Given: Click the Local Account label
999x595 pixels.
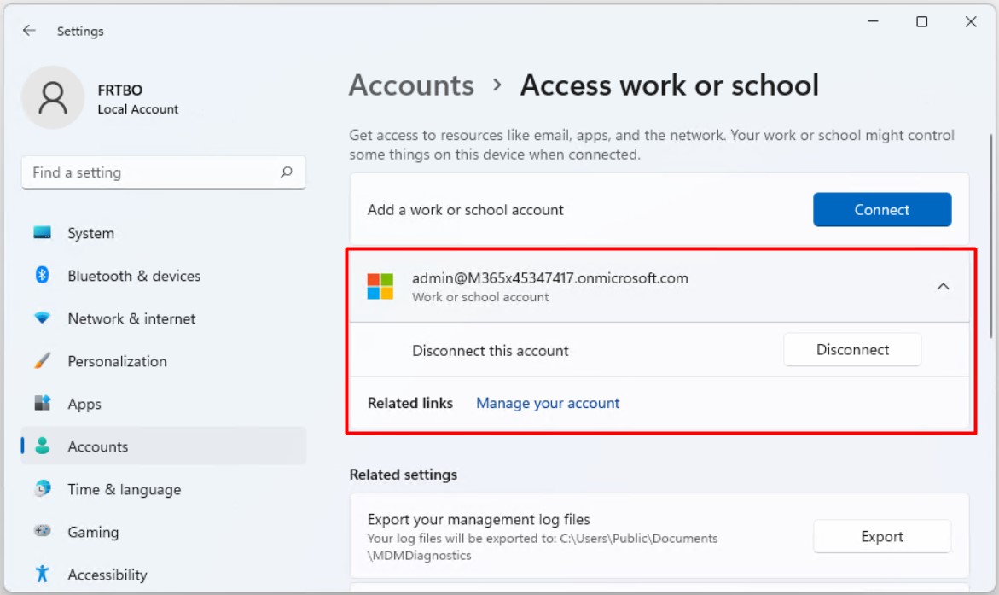Looking at the screenshot, I should 137,109.
